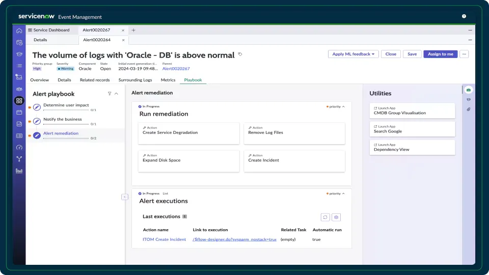Click the Determine user impact progress bar

coord(66,110)
